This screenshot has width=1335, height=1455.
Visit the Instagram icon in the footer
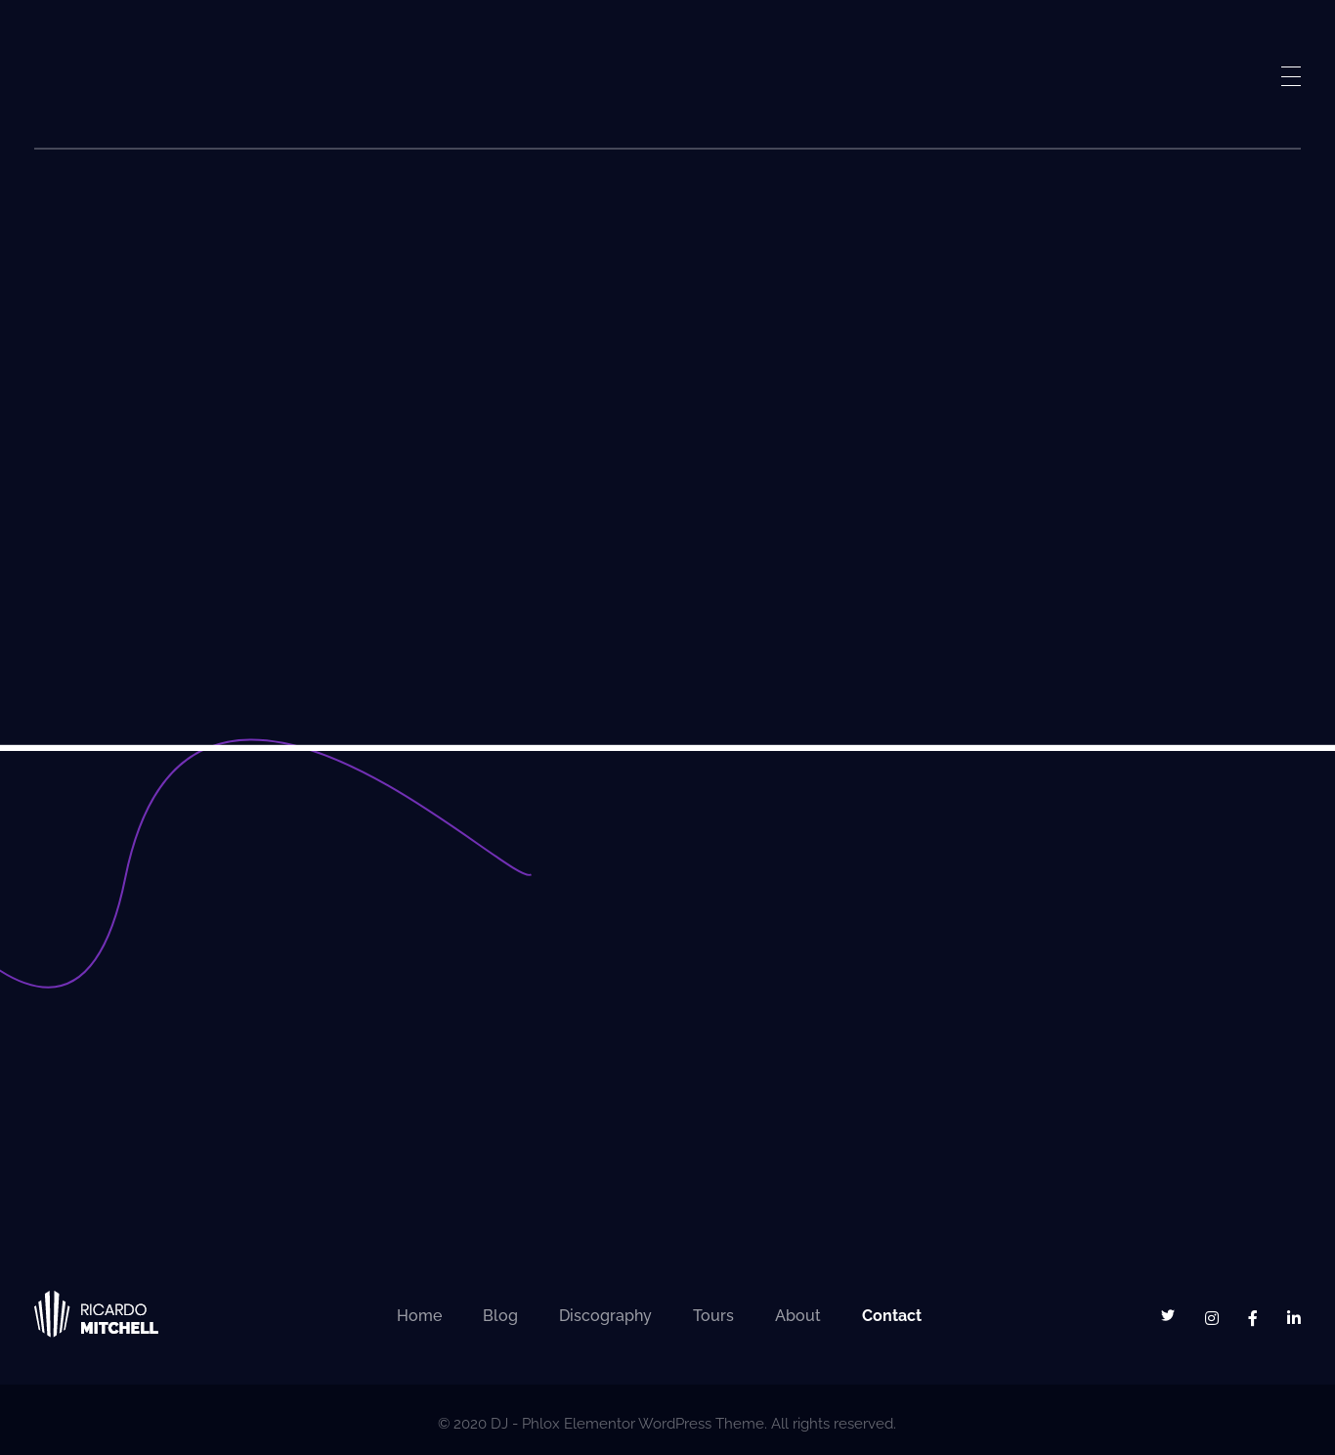click(x=1211, y=1318)
